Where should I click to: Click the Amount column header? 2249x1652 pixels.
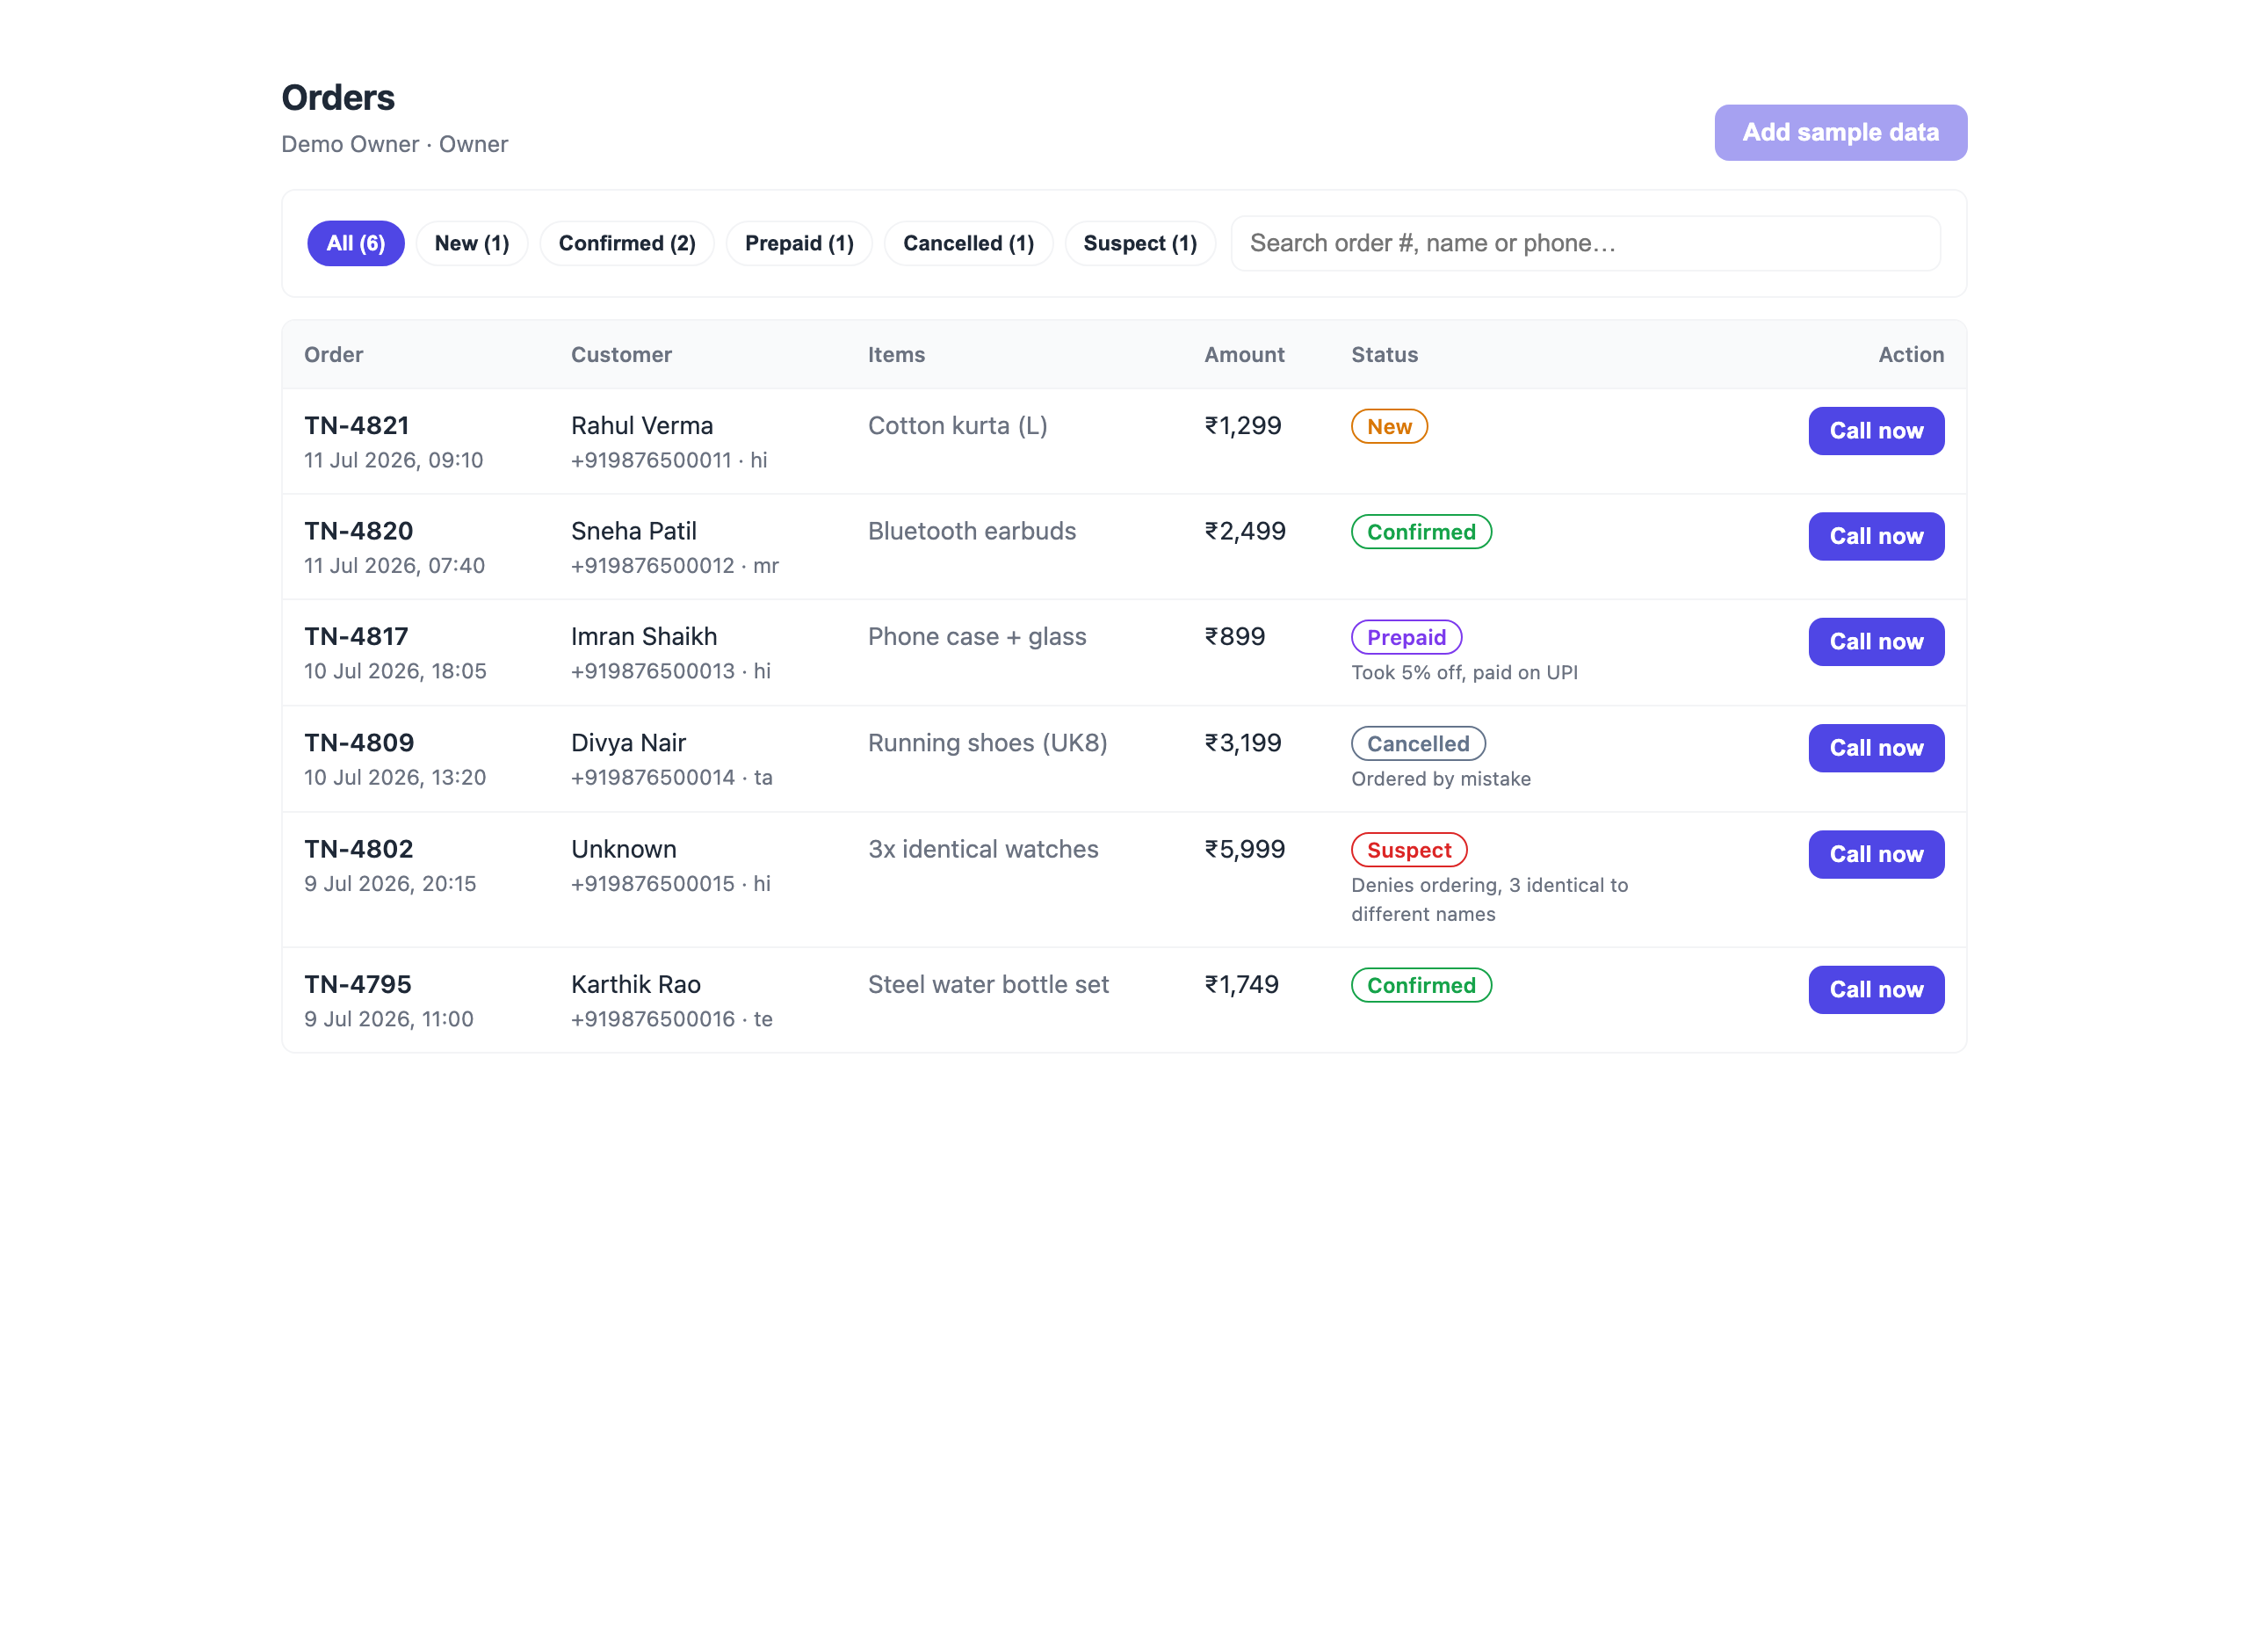point(1245,354)
